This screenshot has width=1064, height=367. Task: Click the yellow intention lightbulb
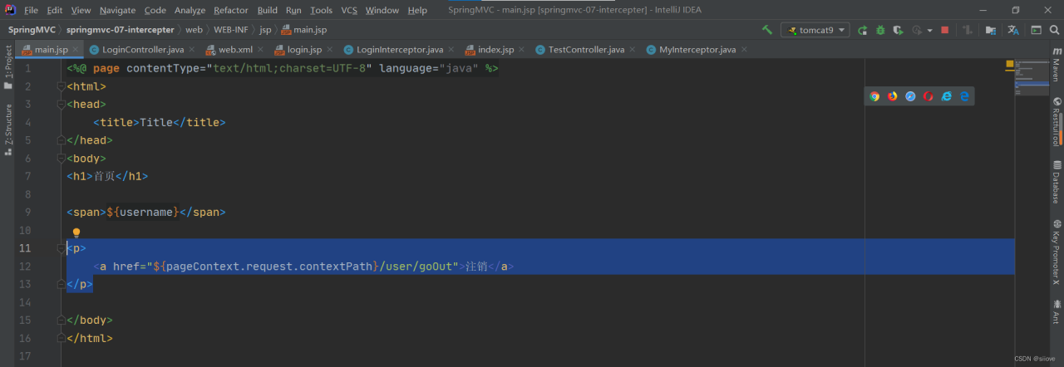coord(76,233)
